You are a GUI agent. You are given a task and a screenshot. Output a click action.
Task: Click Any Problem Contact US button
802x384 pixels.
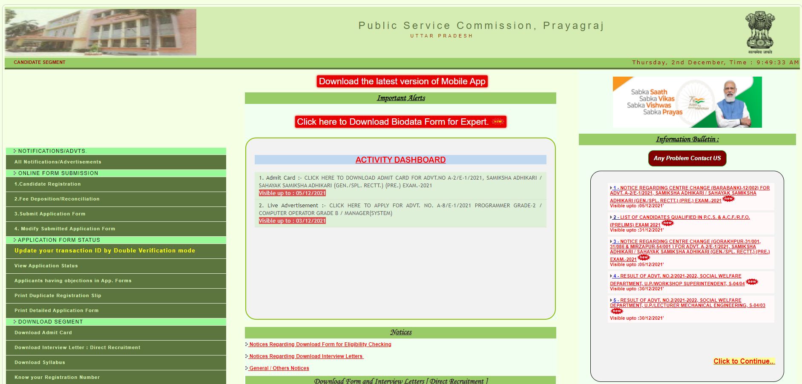[x=687, y=158]
